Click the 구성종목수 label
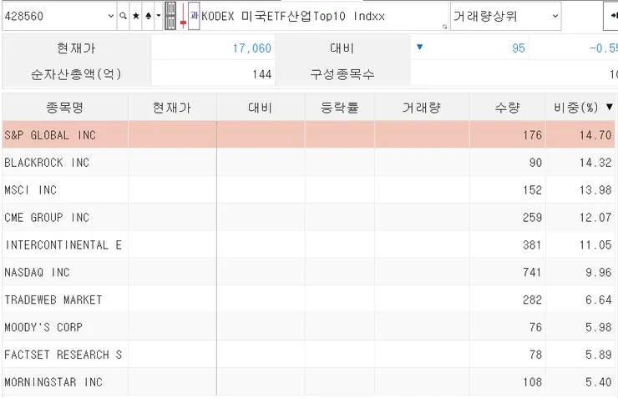This screenshot has width=618, height=398. [342, 74]
